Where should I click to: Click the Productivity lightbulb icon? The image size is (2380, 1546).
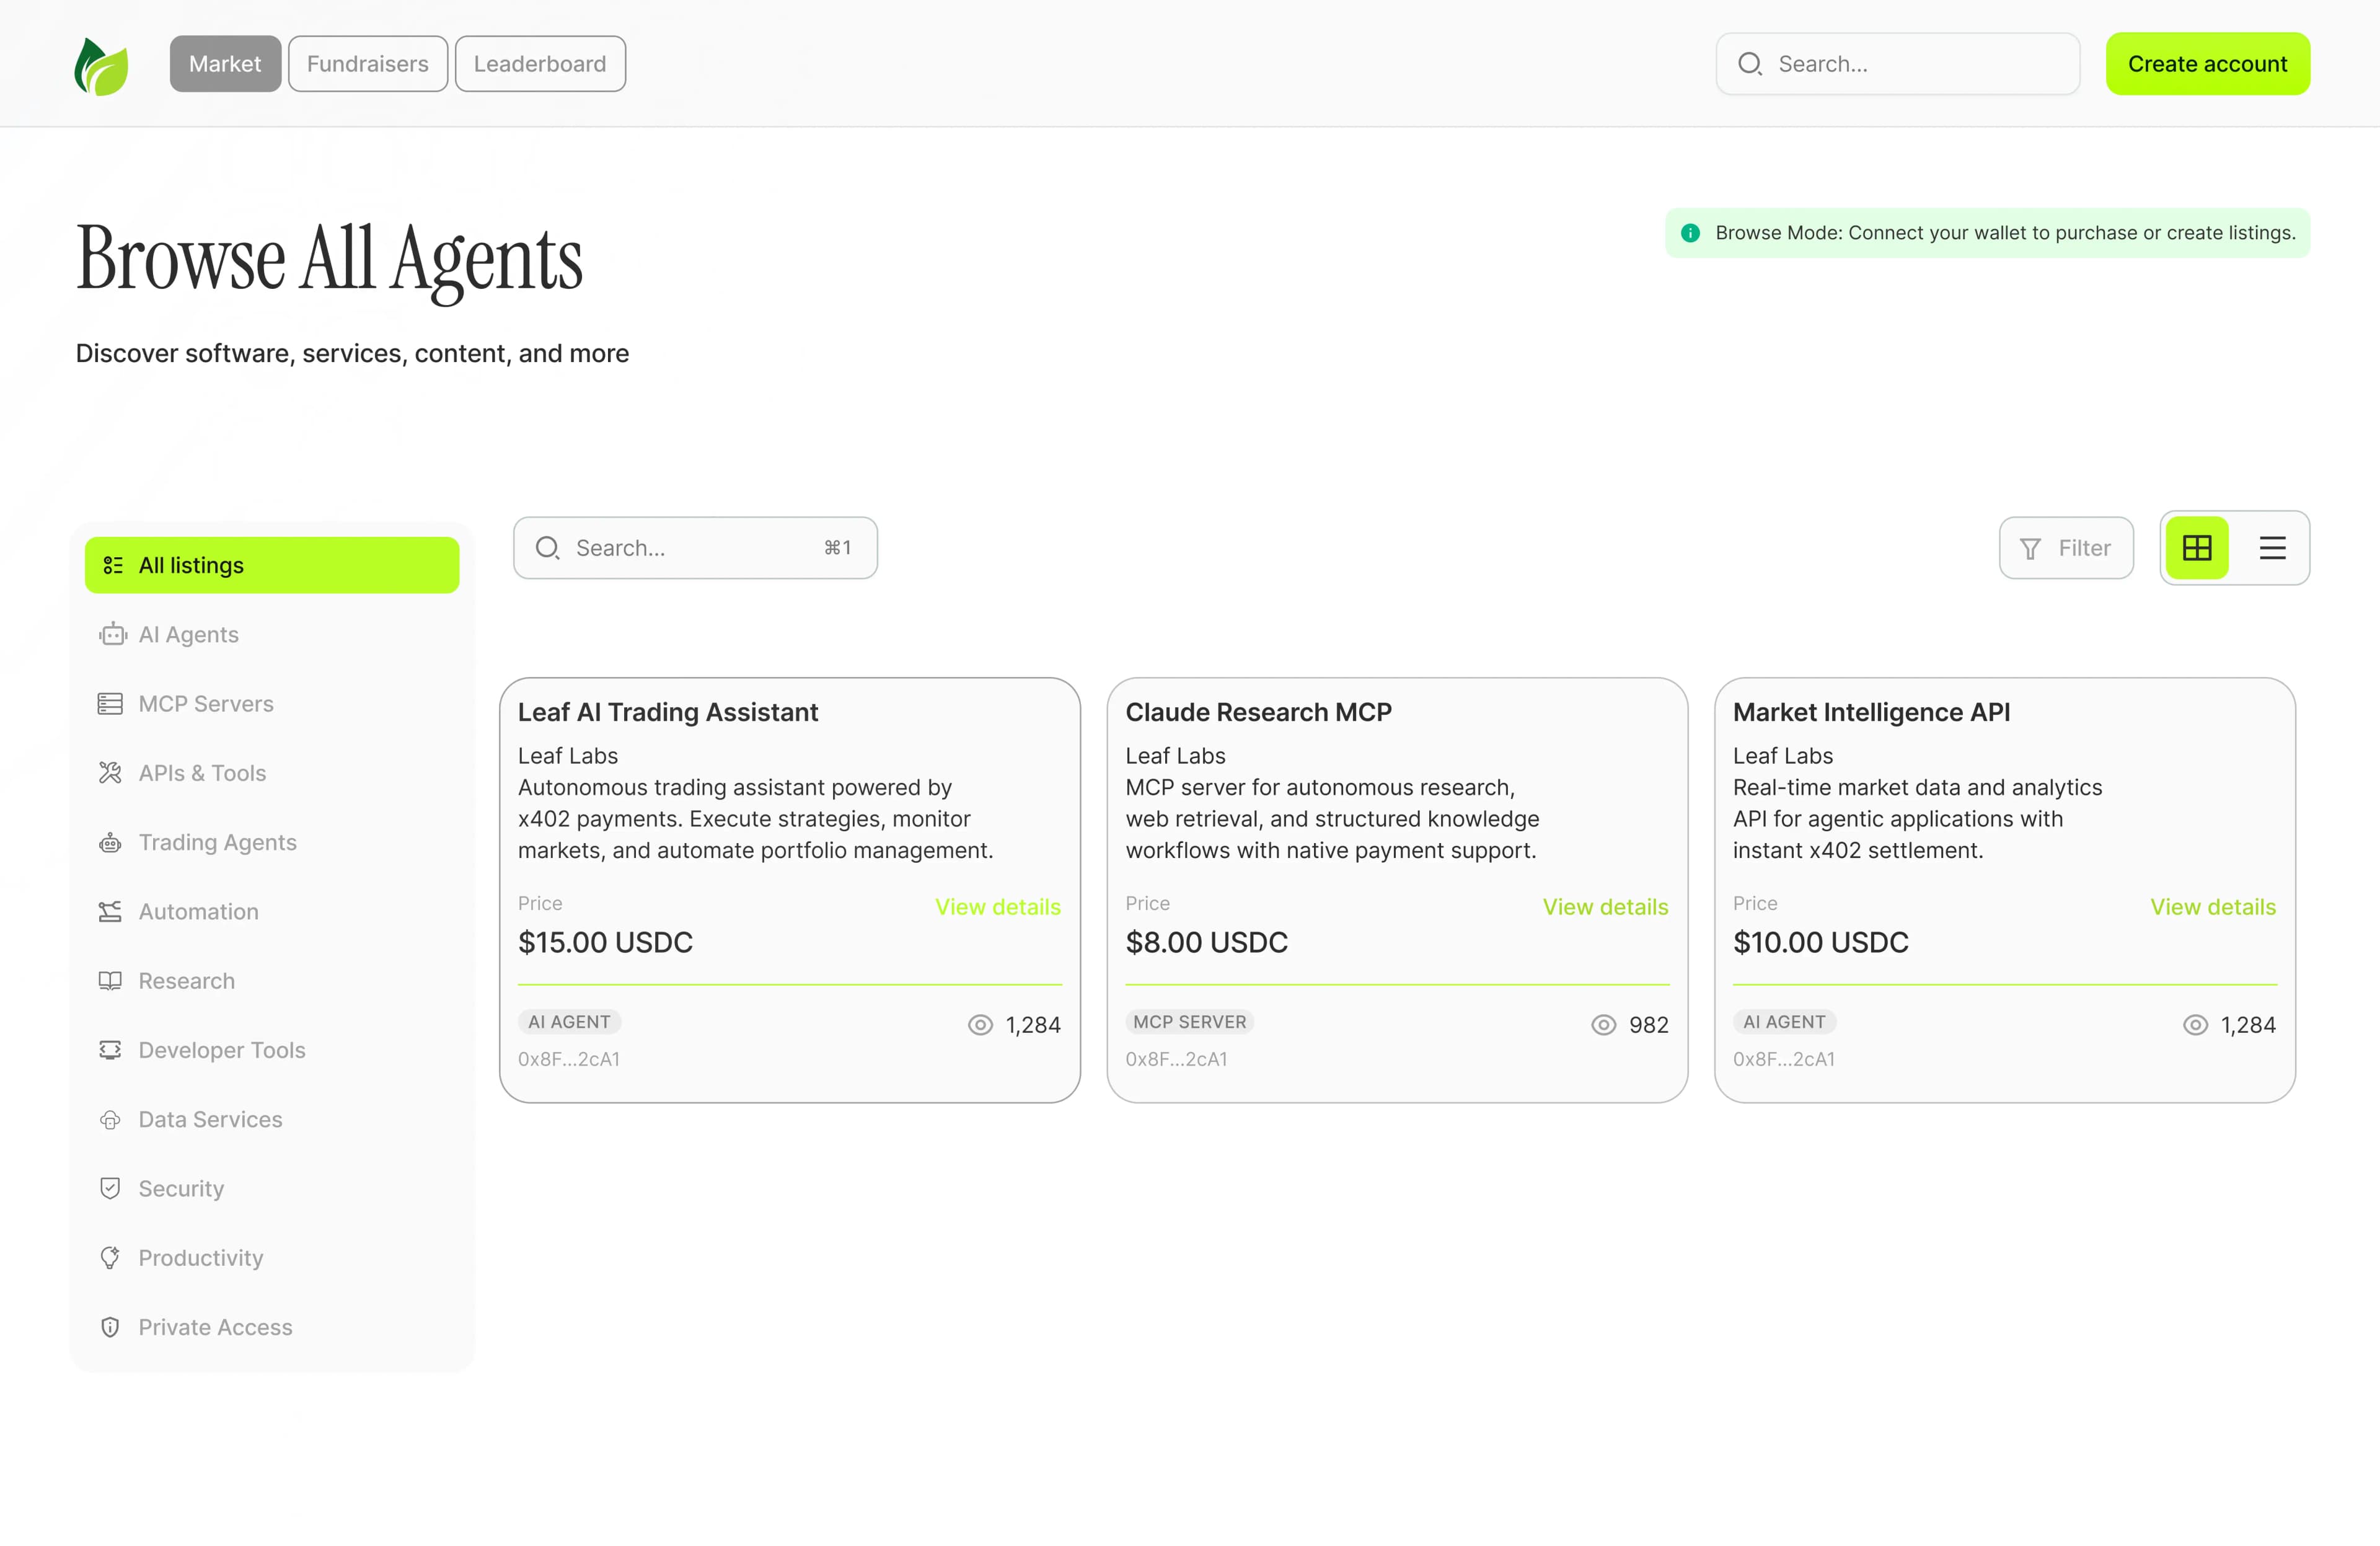[110, 1257]
